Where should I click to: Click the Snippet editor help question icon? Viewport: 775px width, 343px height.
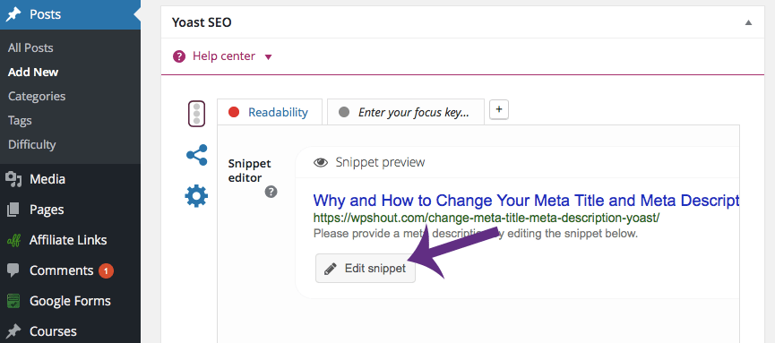271,192
